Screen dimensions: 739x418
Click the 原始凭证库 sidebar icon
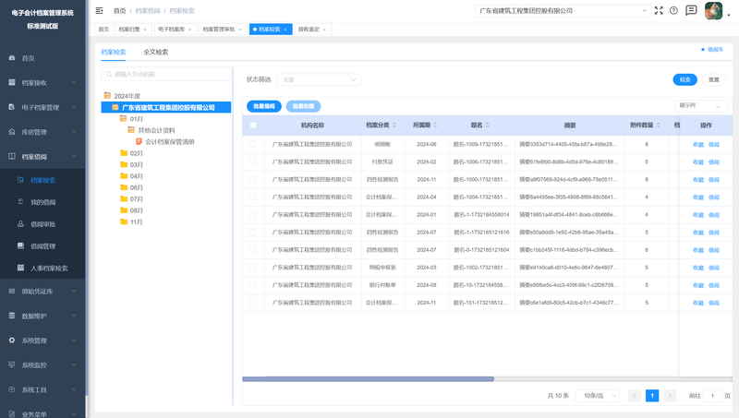(12, 291)
